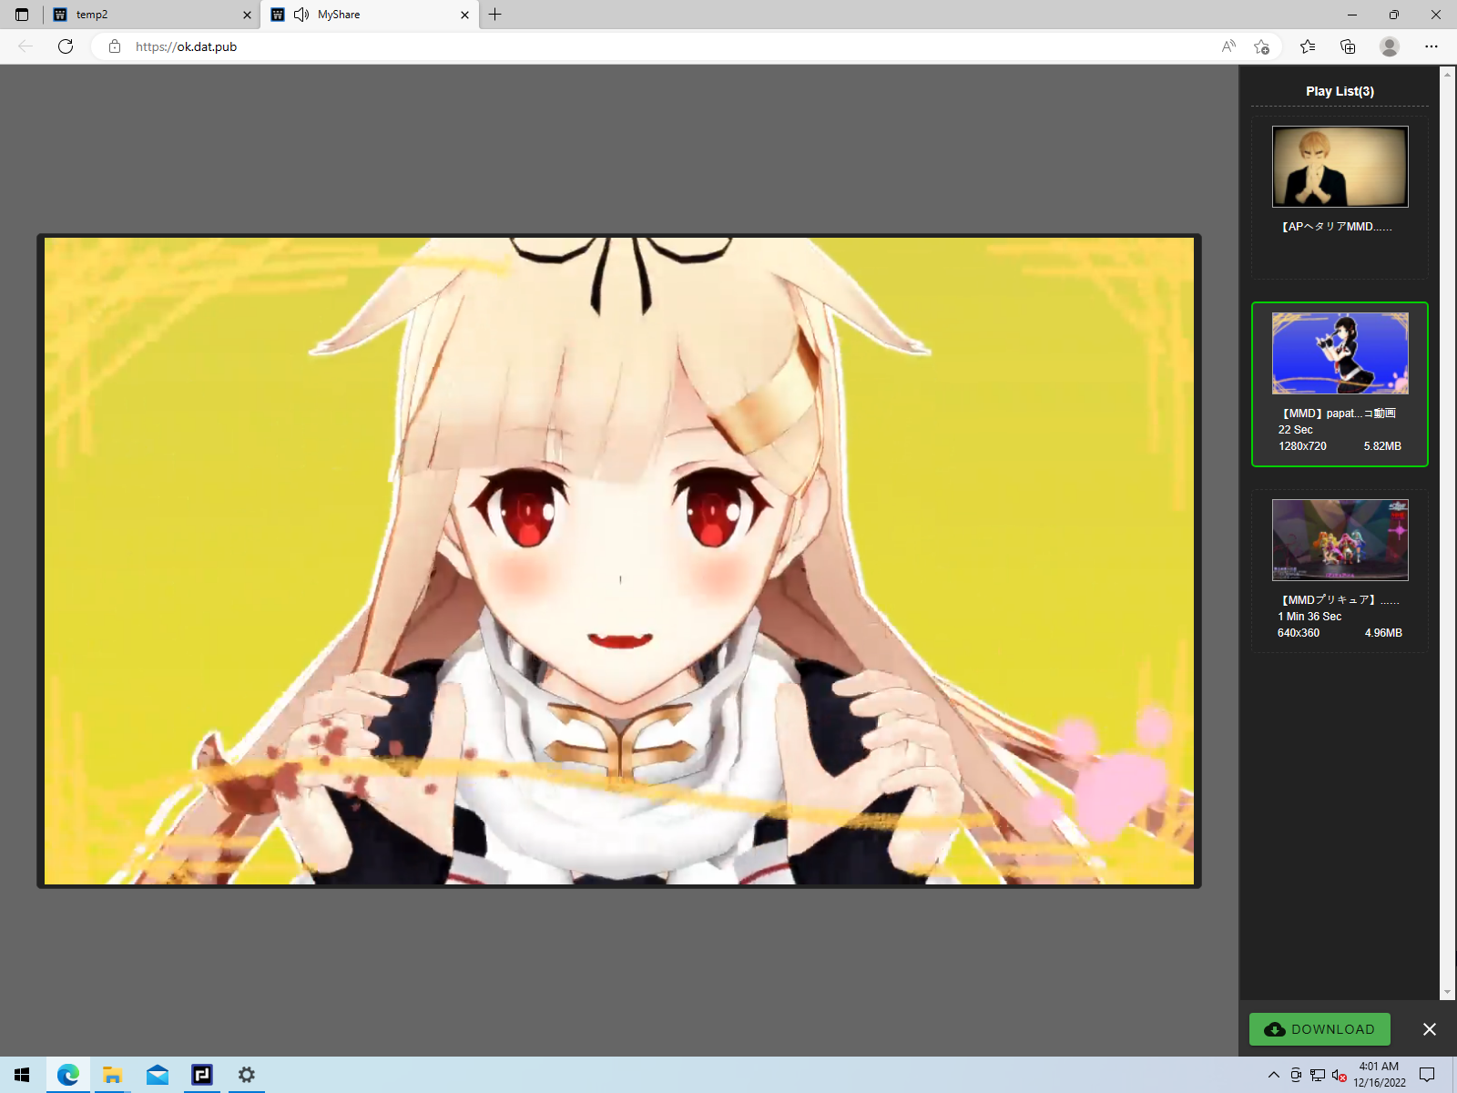Select the APヘタリアMMD video thumbnail
Viewport: 1457px width, 1093px height.
pos(1340,167)
